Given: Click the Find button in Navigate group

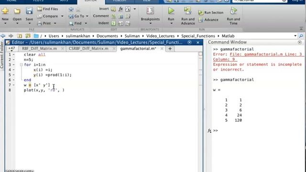Looking at the screenshot, I should tap(75, 23).
